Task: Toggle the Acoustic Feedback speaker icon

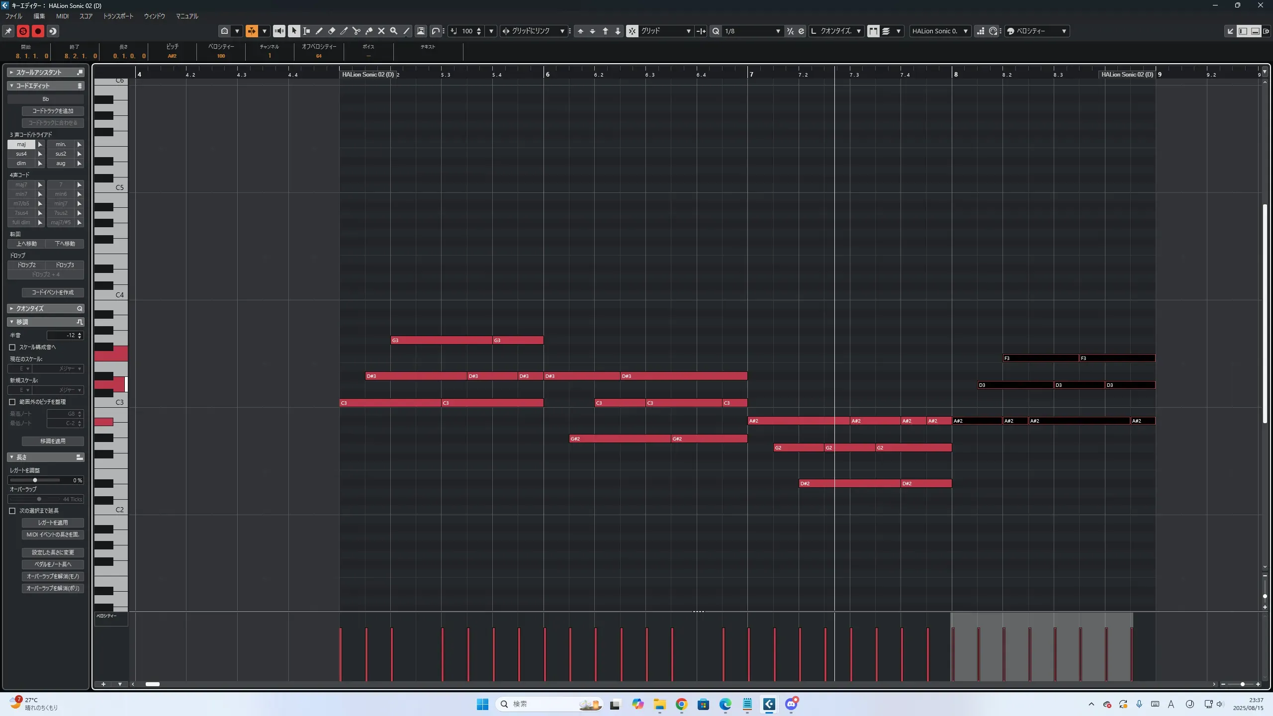Action: pyautogui.click(x=279, y=31)
